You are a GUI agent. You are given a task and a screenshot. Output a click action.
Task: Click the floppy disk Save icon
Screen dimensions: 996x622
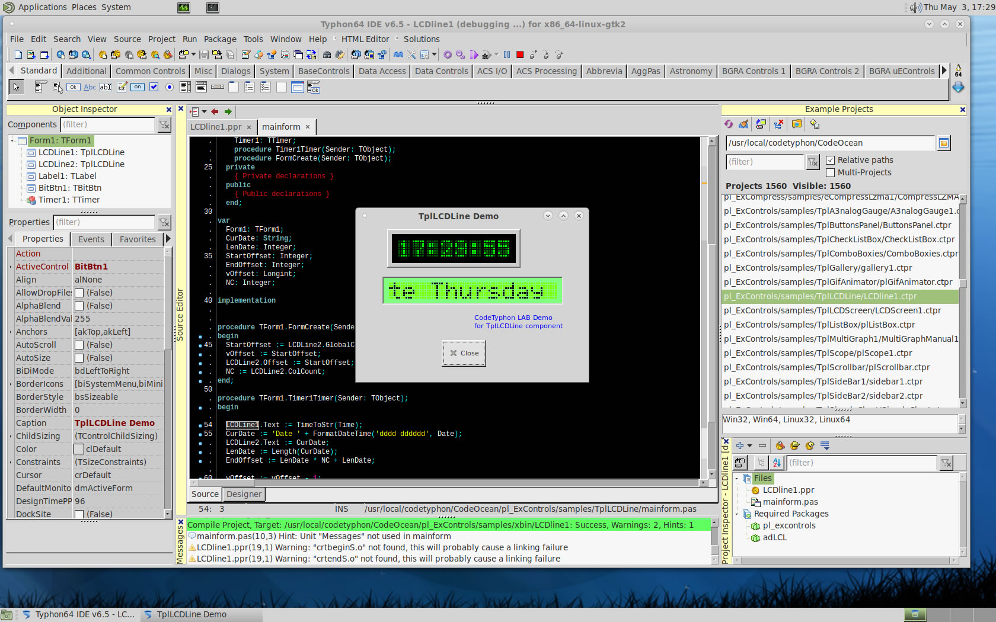[x=204, y=54]
